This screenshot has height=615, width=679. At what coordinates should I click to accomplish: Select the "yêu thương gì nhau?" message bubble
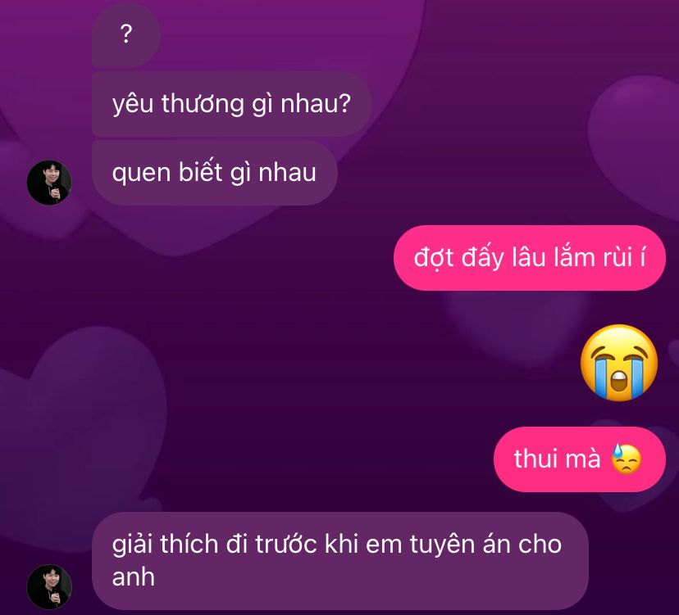(232, 104)
